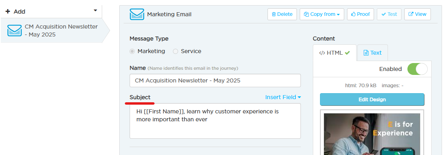The image size is (444, 155).
Task: Click the checkmark icon on Test button
Action: pyautogui.click(x=384, y=14)
